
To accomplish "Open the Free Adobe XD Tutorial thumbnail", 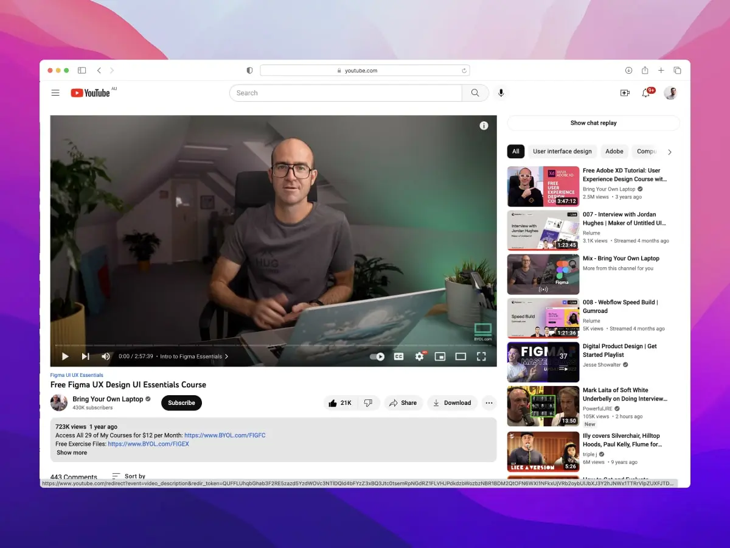I will pyautogui.click(x=543, y=187).
